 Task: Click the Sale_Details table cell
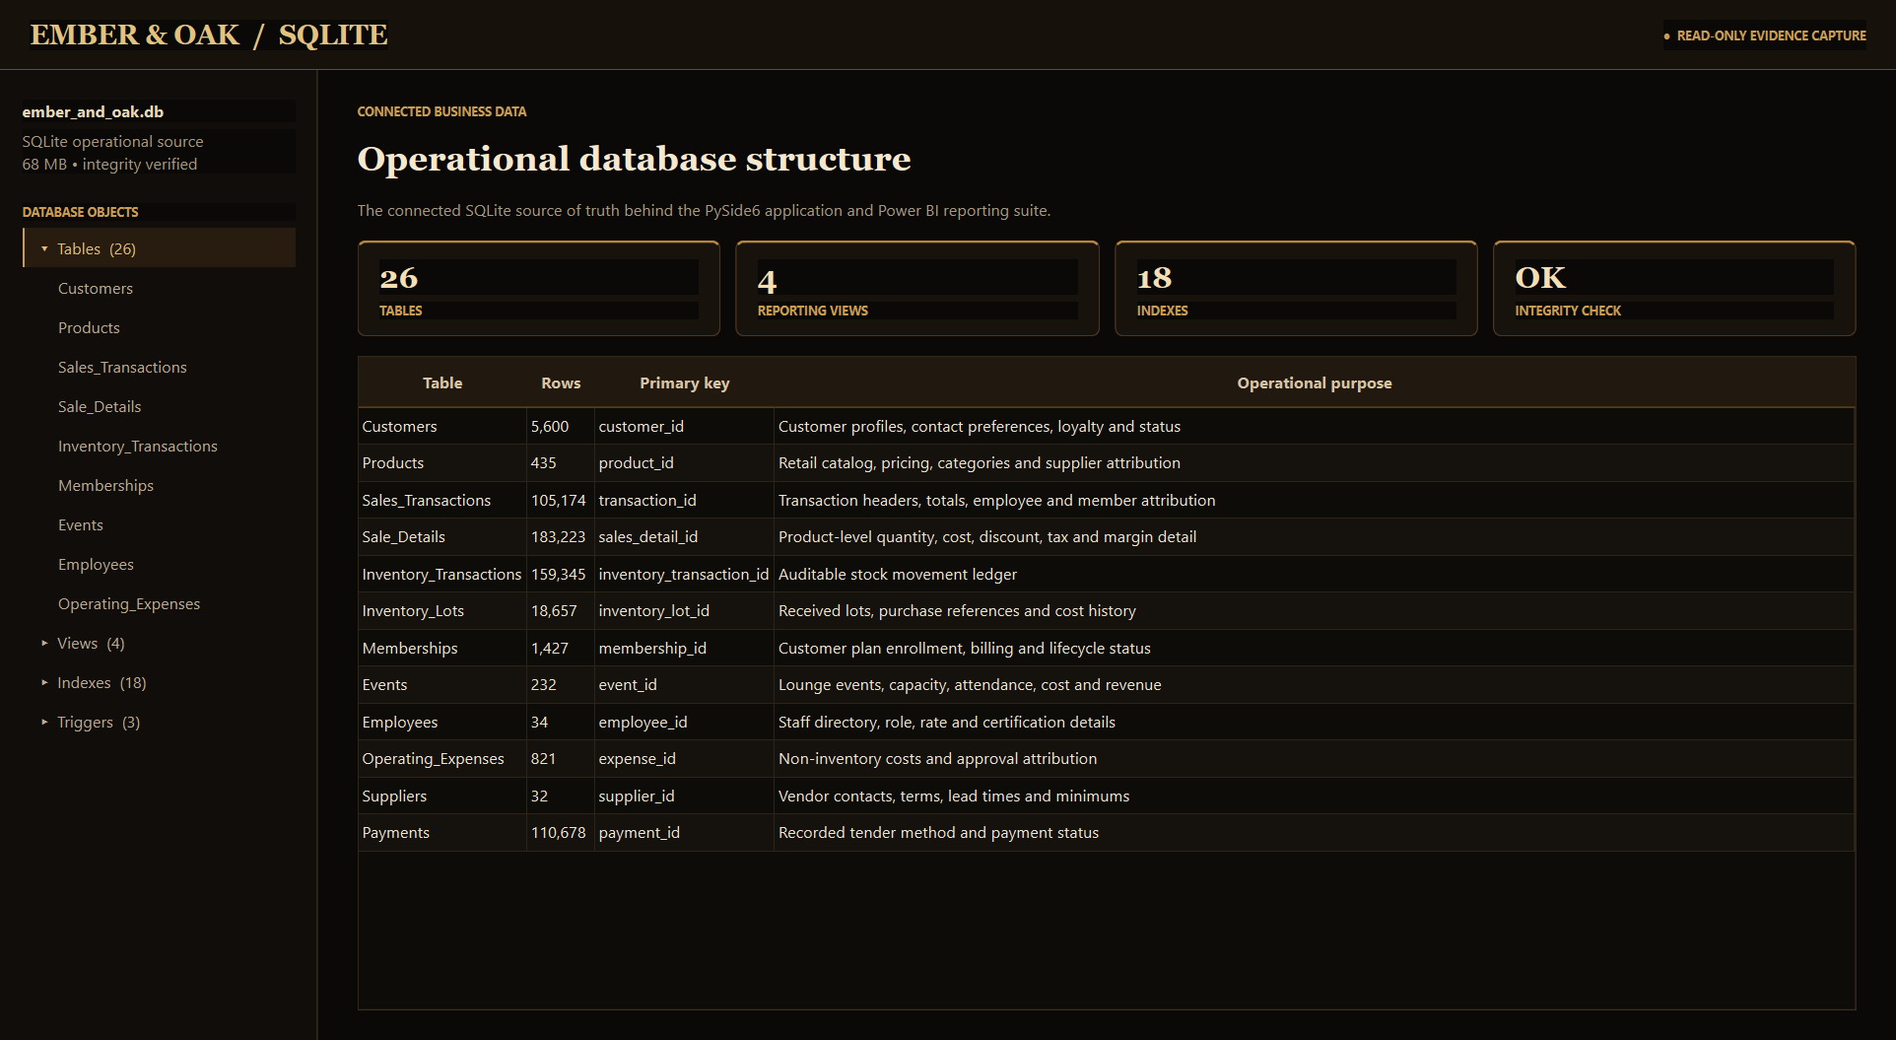pos(442,536)
